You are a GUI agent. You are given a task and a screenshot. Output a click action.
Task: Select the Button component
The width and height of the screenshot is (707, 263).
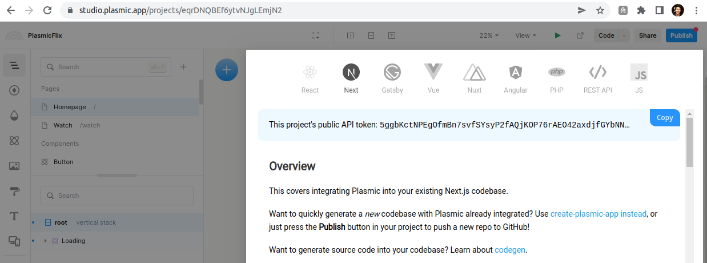pos(115,162)
